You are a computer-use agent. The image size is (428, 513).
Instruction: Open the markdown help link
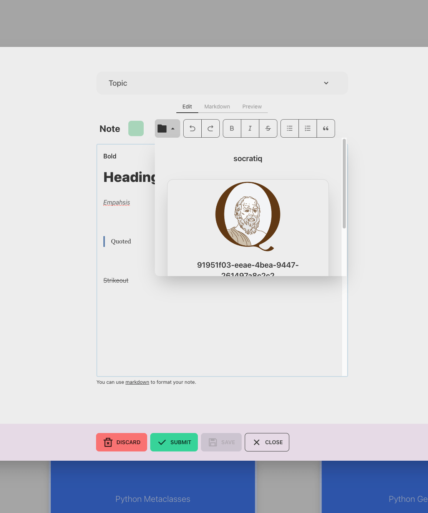tap(137, 382)
